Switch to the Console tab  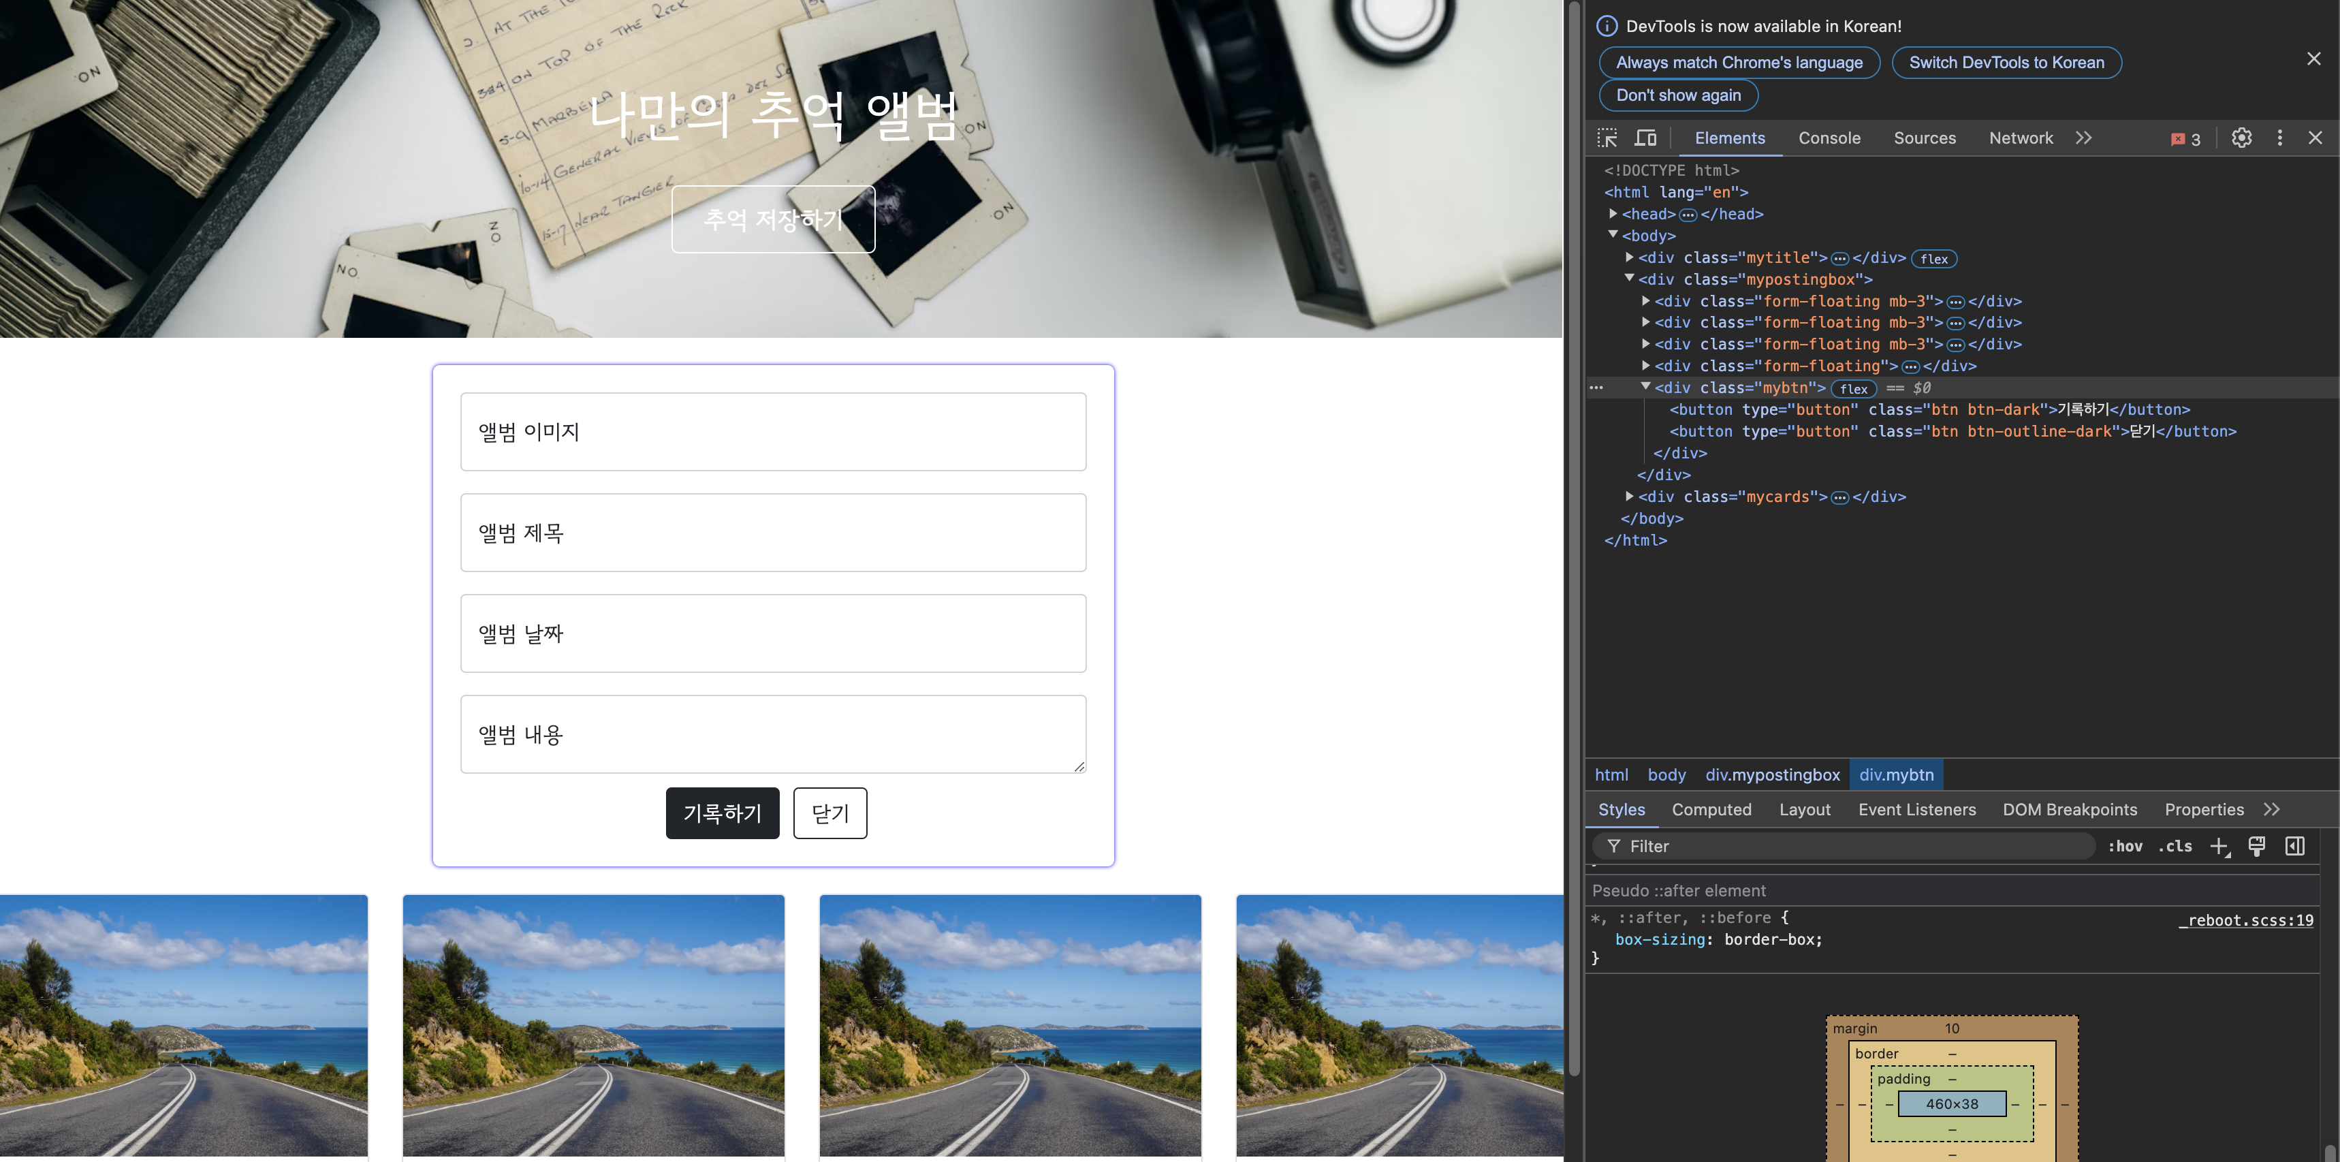click(1829, 138)
